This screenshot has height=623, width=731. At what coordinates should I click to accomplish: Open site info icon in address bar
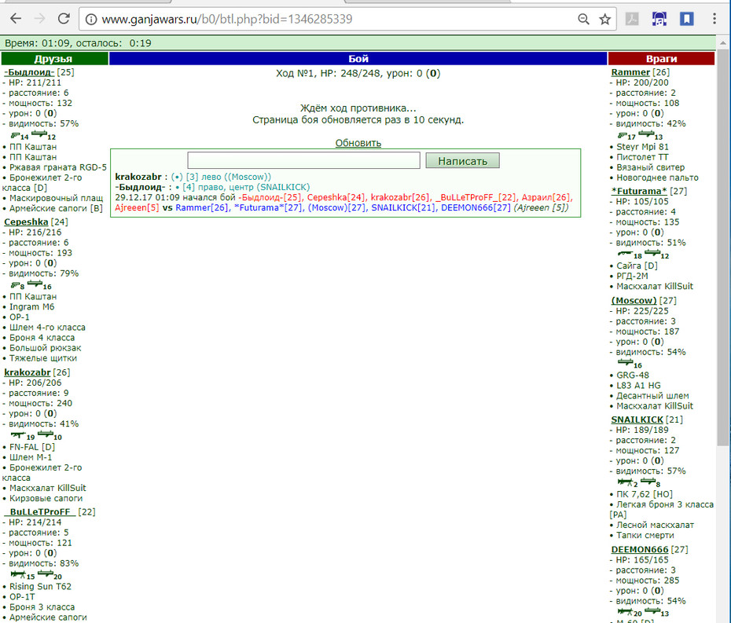click(x=91, y=19)
